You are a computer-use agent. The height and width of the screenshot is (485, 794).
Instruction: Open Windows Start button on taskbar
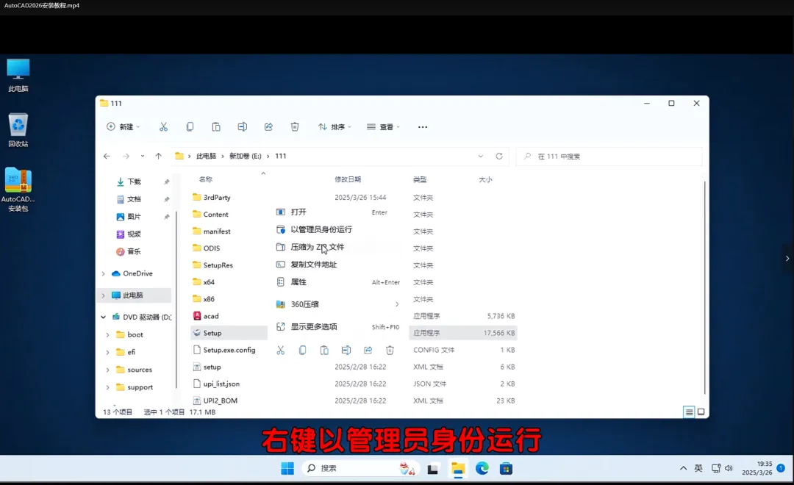point(287,469)
